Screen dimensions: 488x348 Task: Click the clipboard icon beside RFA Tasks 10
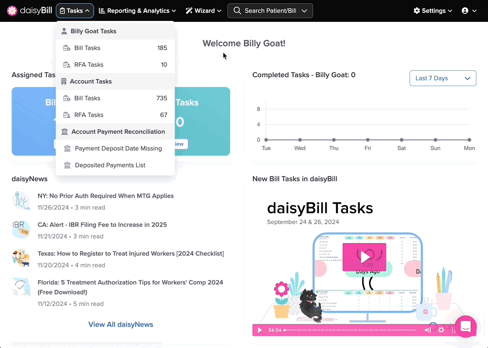pos(66,65)
